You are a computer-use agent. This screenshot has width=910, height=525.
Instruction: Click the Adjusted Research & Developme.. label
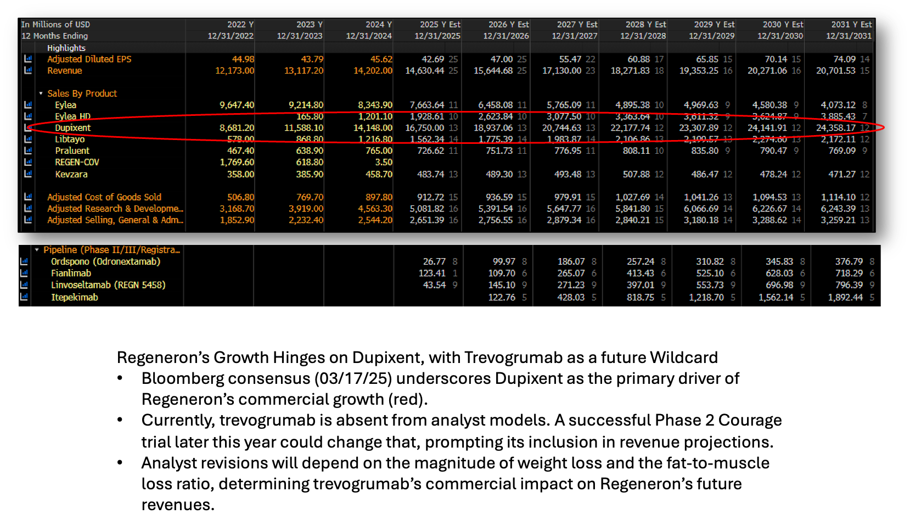pos(115,208)
